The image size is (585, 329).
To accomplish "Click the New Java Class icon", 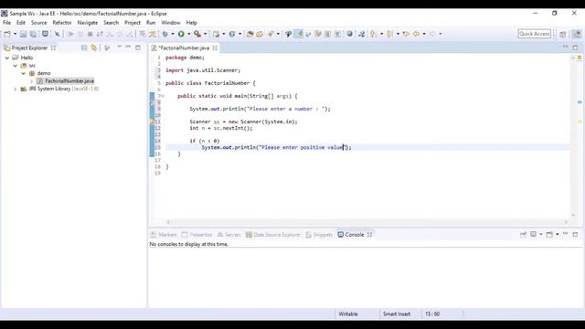I will click(232, 34).
